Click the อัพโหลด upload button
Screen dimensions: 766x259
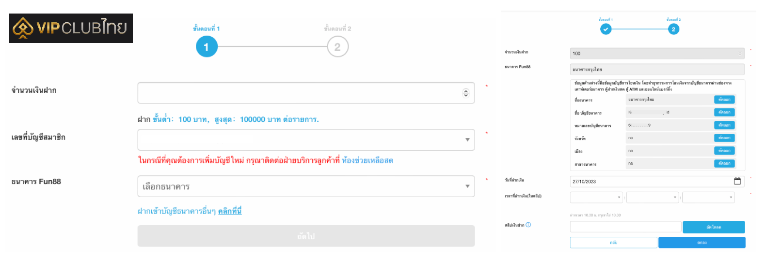click(714, 227)
